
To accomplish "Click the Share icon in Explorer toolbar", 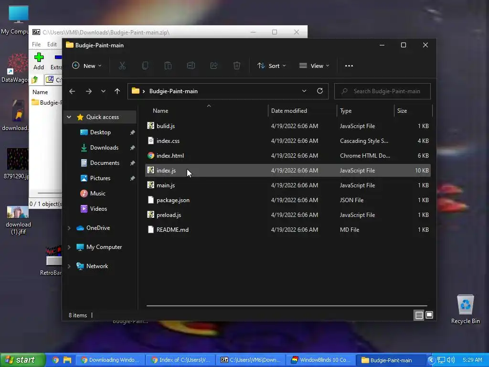I will coord(214,65).
